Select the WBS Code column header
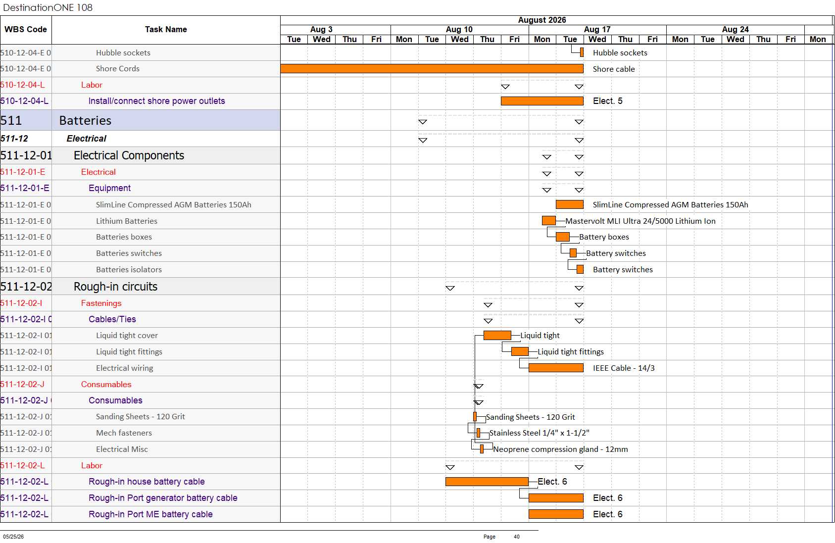Image resolution: width=835 pixels, height=543 pixels. click(x=26, y=30)
